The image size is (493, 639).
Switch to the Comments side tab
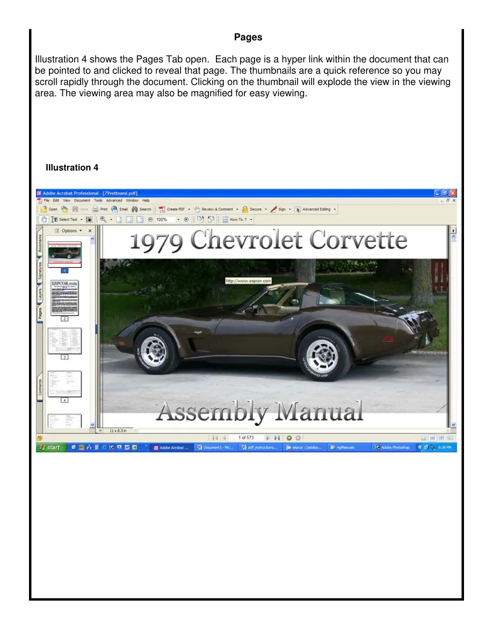40,387
